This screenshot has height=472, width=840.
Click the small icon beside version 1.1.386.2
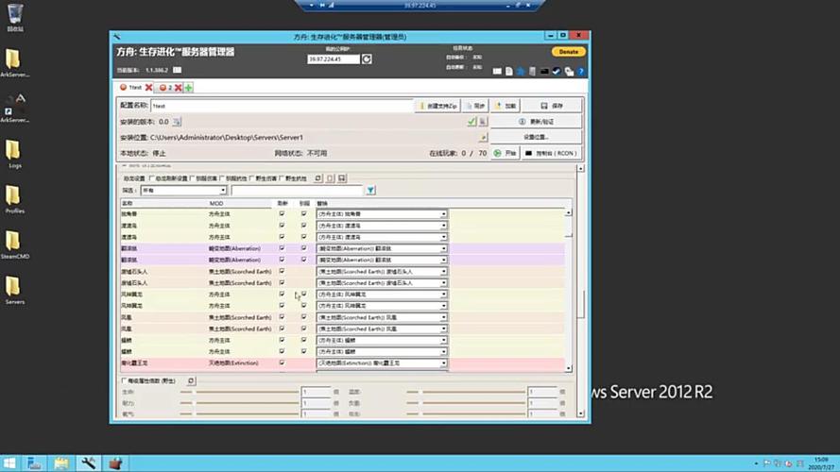(178, 70)
